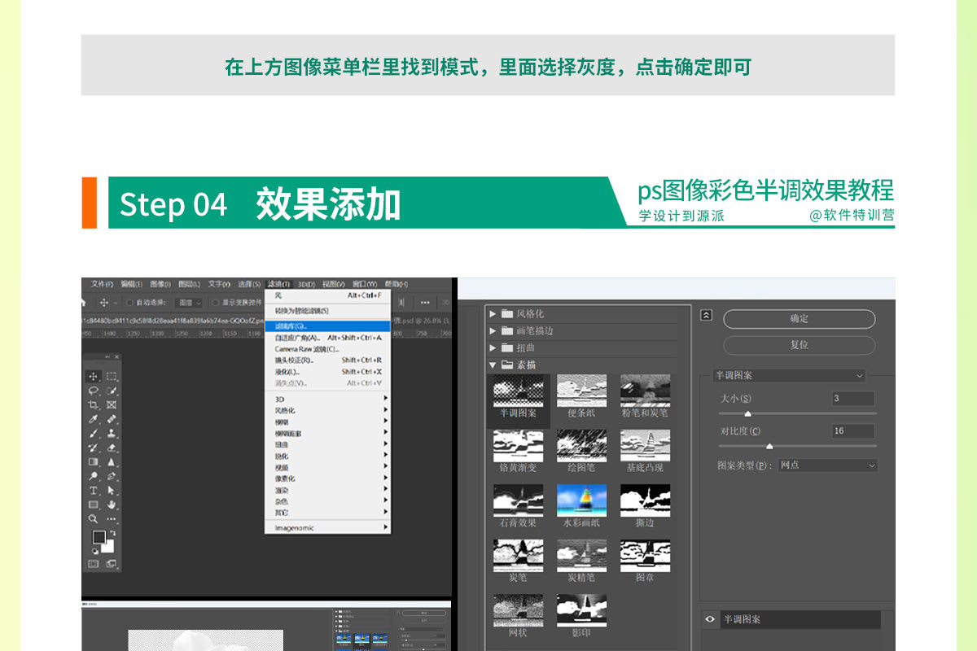Hide the 半调图案 effect layer eye

click(x=710, y=619)
